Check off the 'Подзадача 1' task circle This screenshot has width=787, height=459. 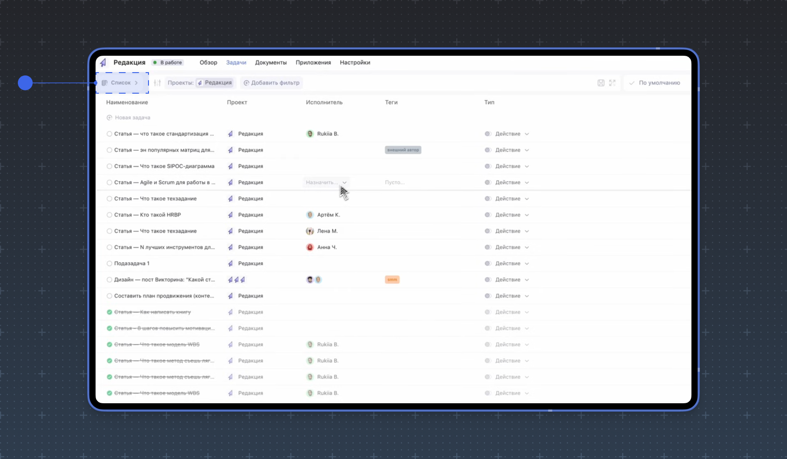[109, 264]
